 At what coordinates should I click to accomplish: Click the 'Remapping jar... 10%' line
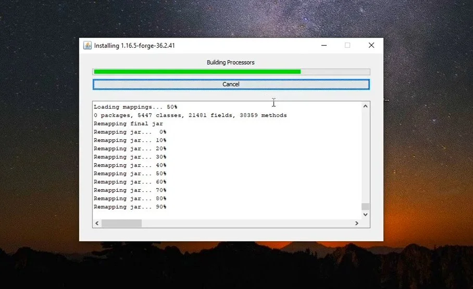(x=130, y=140)
